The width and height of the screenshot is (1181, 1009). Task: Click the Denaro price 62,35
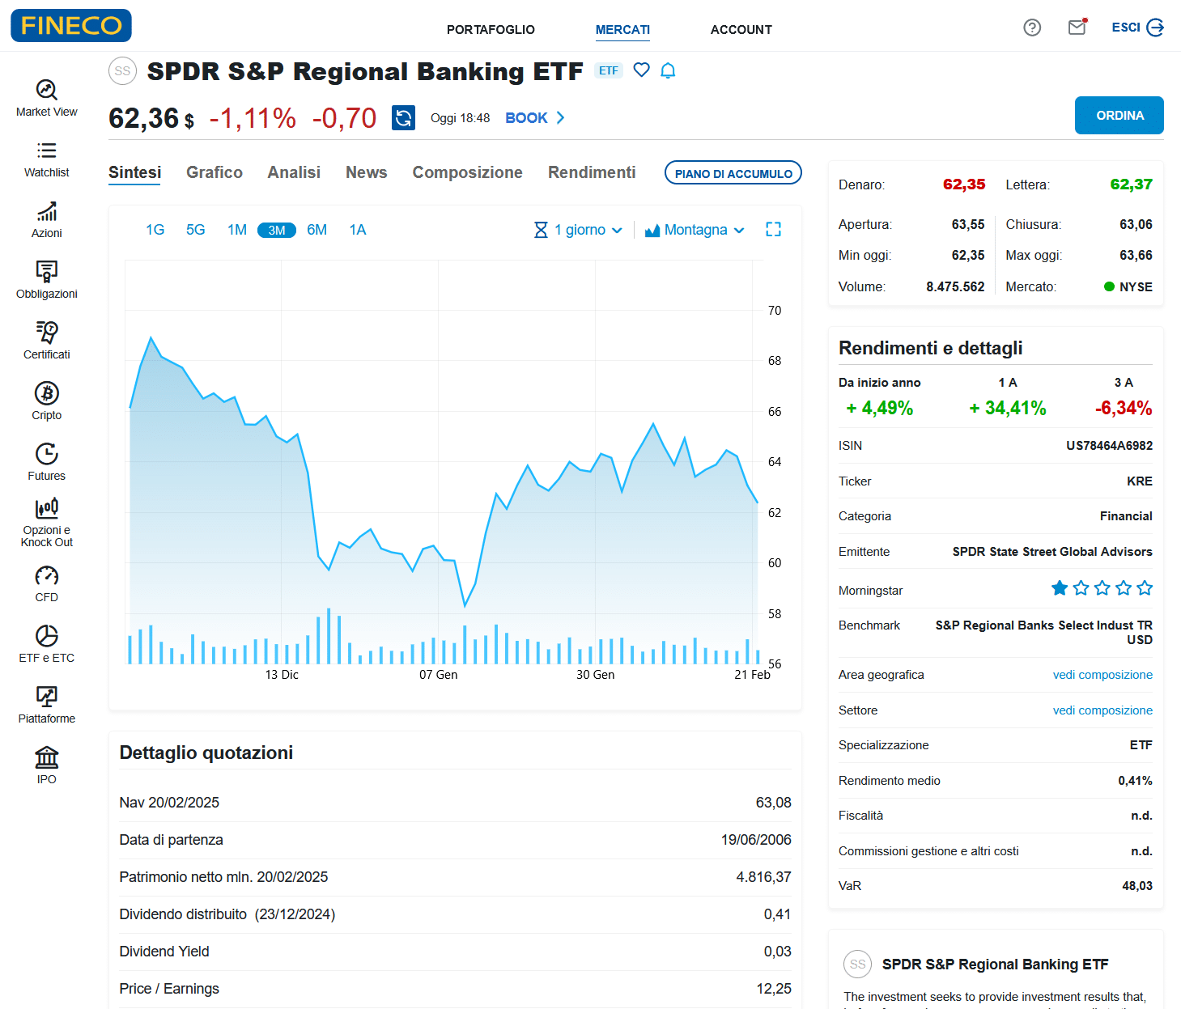pos(963,184)
